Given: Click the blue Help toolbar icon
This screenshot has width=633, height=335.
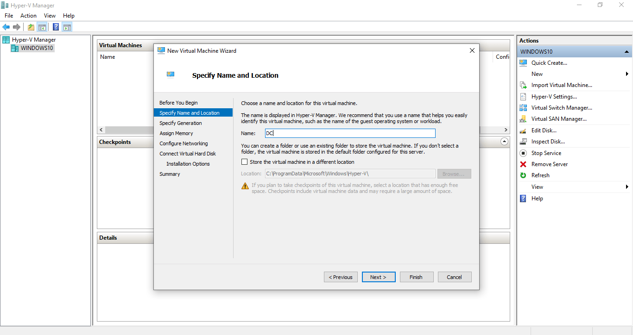Looking at the screenshot, I should coord(56,27).
